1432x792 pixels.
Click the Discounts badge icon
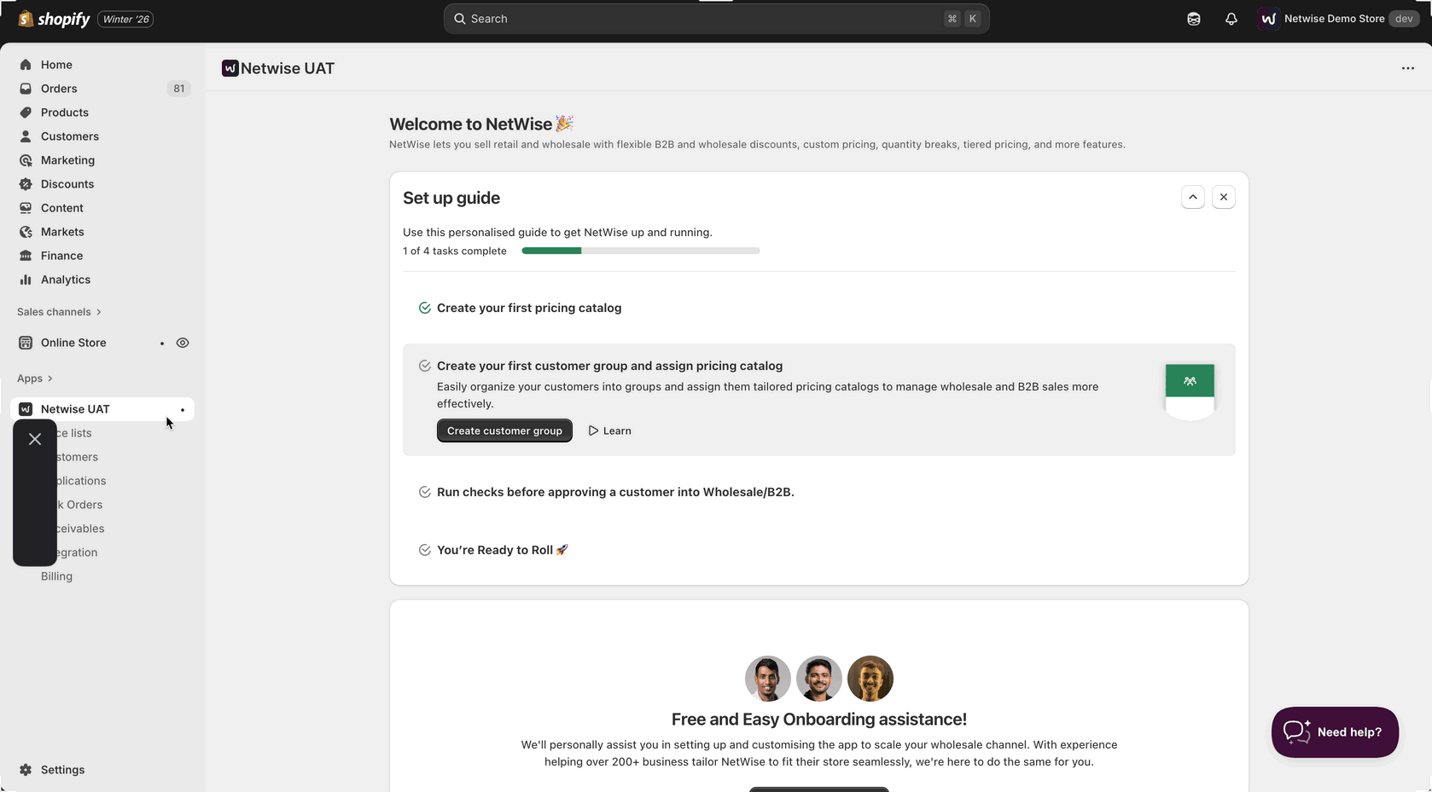[x=26, y=184]
